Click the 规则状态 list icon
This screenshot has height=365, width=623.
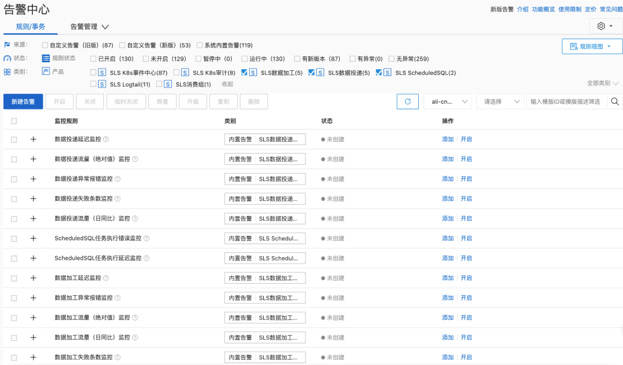[x=46, y=58]
